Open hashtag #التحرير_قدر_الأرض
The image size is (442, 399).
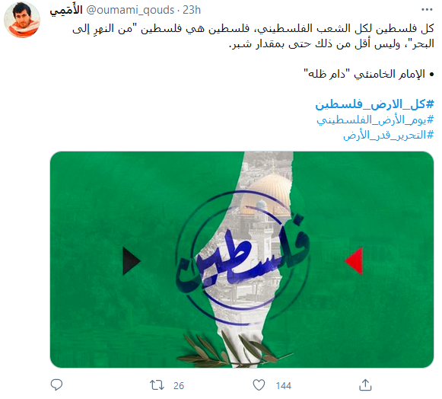click(x=389, y=135)
